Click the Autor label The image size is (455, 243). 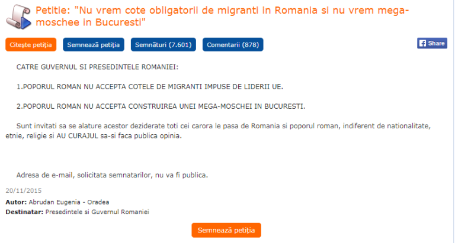tap(16, 202)
